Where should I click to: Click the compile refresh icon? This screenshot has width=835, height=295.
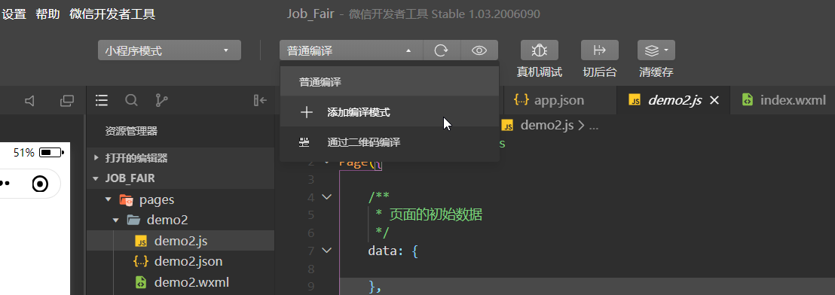point(442,50)
